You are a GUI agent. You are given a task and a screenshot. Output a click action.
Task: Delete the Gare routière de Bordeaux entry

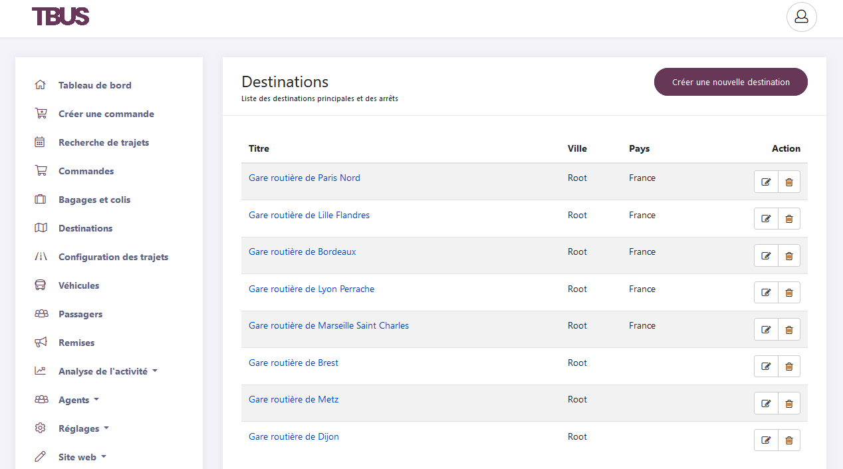coord(789,255)
